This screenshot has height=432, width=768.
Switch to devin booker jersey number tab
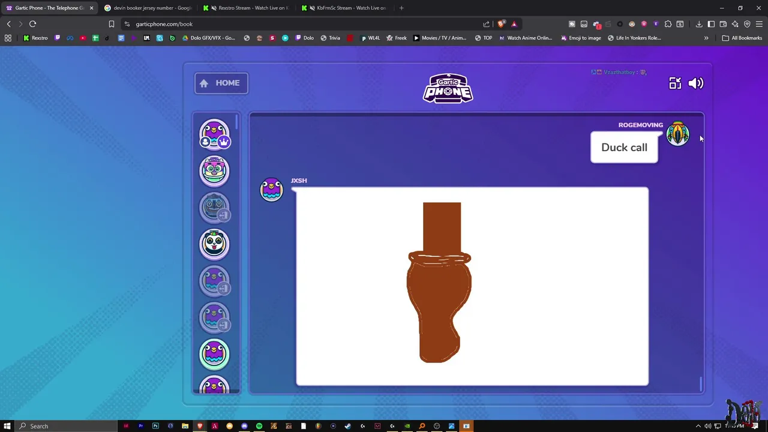coord(149,8)
